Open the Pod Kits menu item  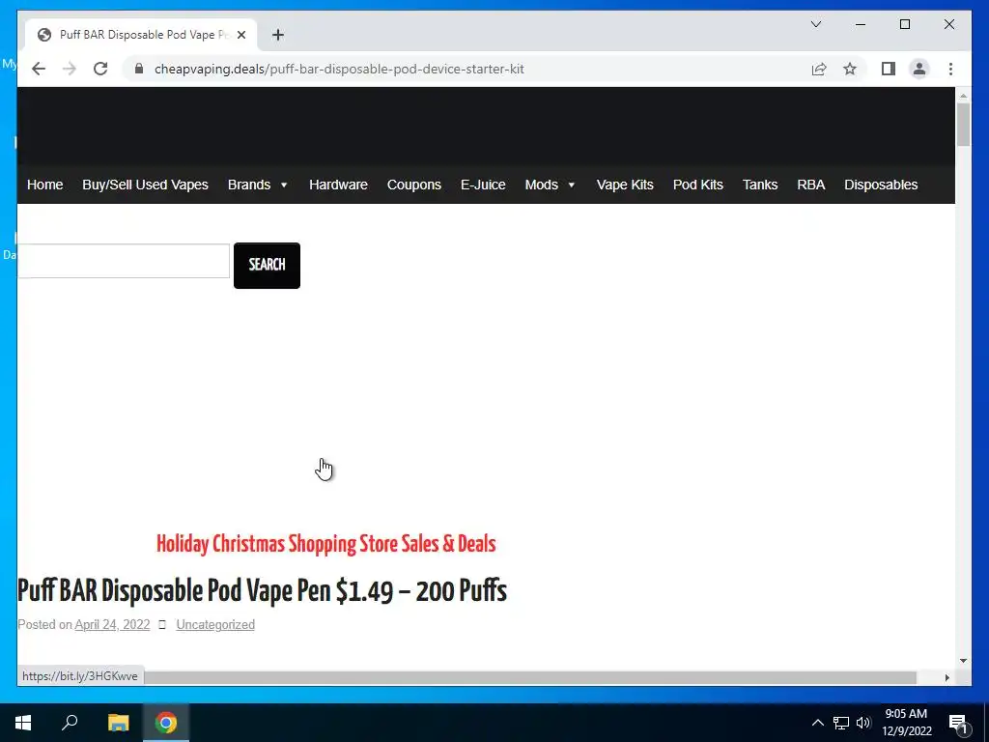pos(698,185)
